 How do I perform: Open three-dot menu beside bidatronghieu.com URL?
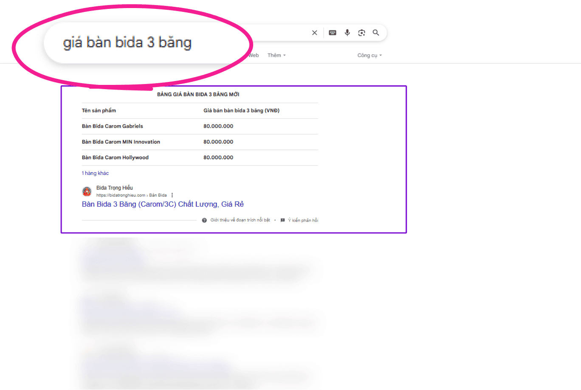coord(172,195)
